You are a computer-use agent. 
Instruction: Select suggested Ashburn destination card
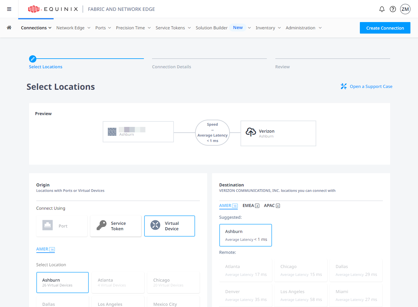coord(246,235)
